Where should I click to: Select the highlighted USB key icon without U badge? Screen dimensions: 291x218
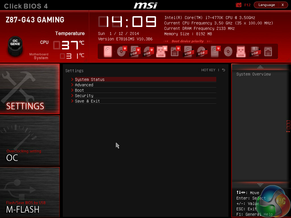pos(241,51)
